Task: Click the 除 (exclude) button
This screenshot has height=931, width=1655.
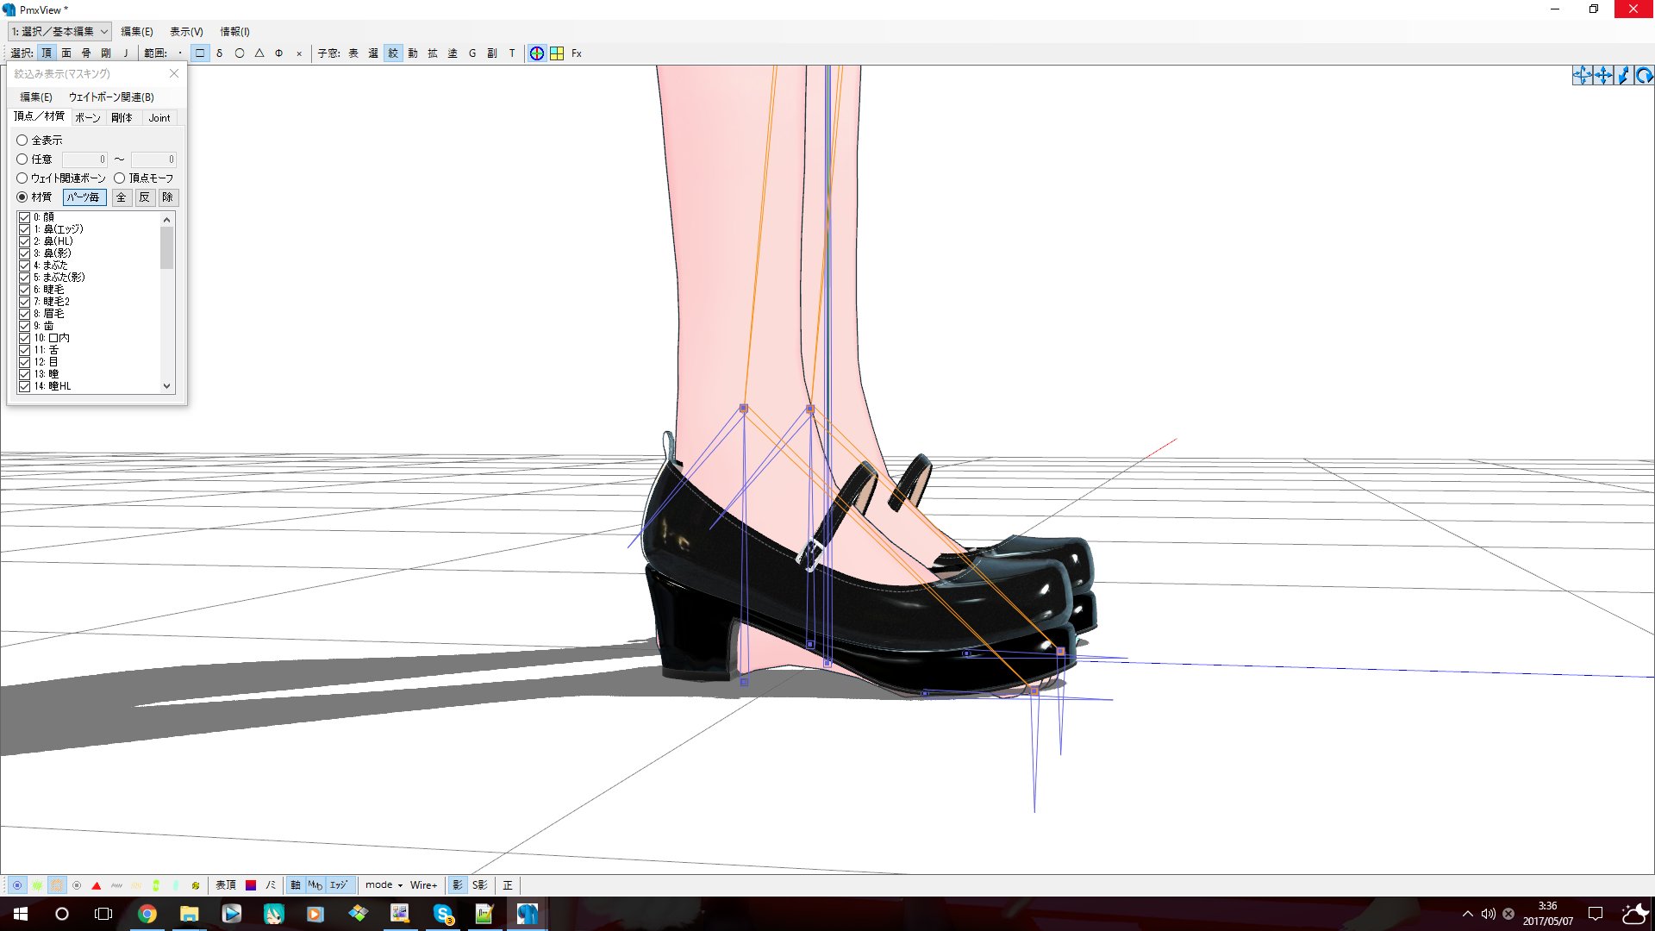Action: [x=168, y=197]
